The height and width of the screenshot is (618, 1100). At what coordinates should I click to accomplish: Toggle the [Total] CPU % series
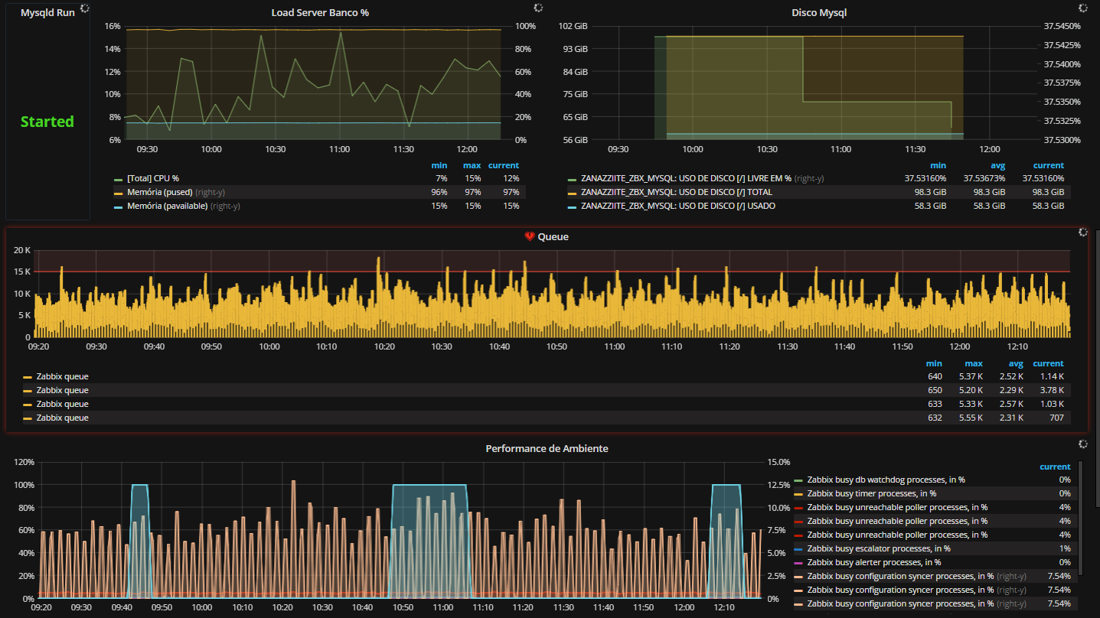pos(153,178)
